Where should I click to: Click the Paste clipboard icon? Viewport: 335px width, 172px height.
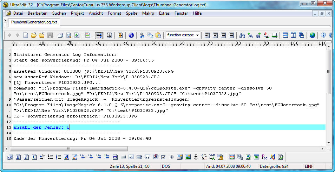click(x=158, y=35)
